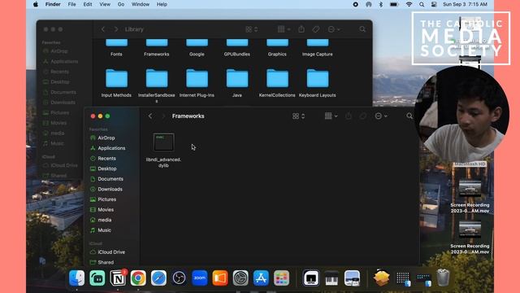The height and width of the screenshot is (293, 520).
Task: Launch Google Chrome from the Dock
Action: tap(138, 278)
